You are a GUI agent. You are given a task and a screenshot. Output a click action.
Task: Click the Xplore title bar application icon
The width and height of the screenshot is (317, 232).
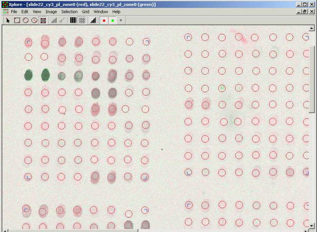5,4
